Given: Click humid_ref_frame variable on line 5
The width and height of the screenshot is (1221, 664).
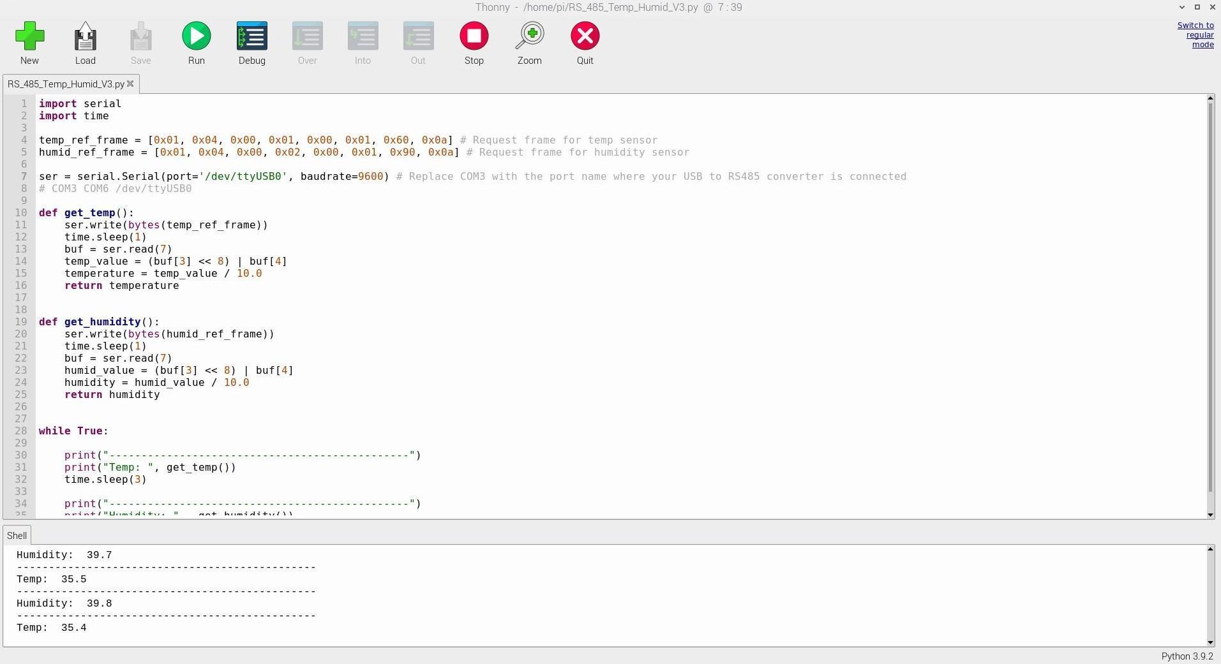Looking at the screenshot, I should [86, 152].
